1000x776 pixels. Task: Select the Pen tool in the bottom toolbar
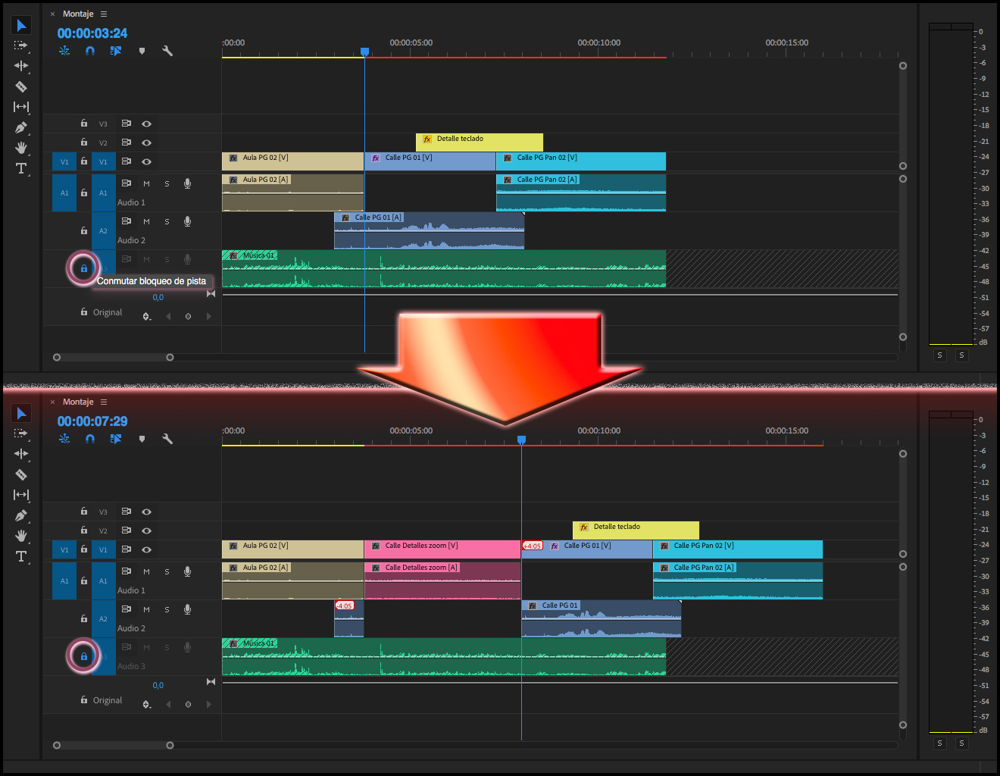(x=21, y=515)
